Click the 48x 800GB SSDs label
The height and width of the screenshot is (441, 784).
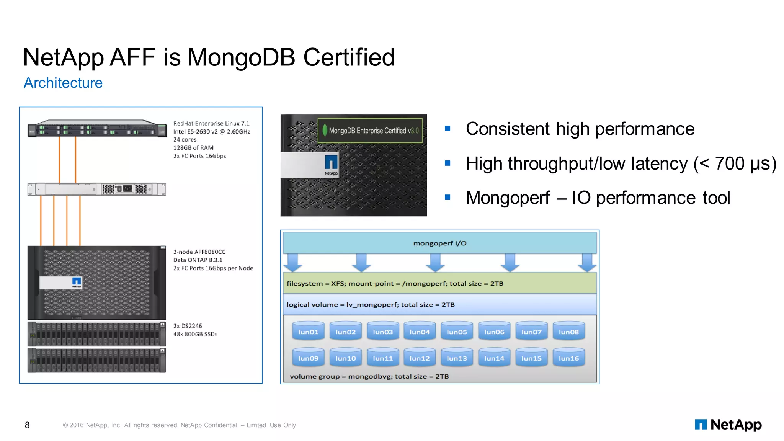[195, 334]
